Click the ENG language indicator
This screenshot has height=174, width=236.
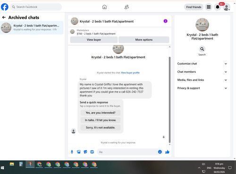tap(209, 168)
